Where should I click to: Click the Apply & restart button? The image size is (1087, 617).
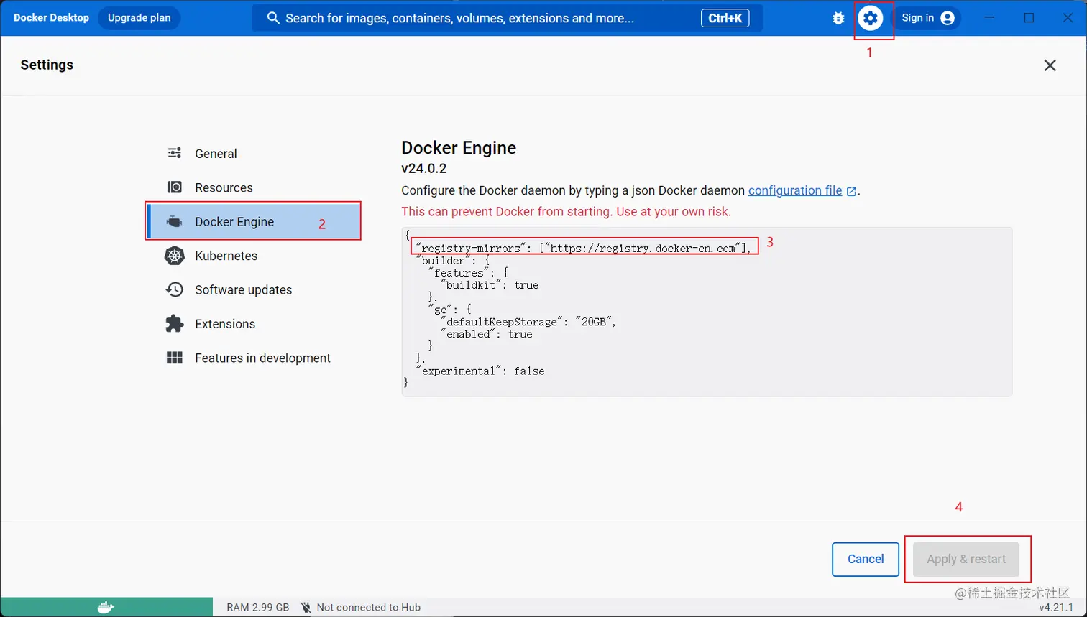[x=966, y=559]
